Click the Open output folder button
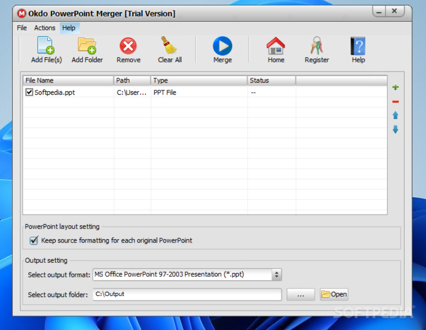This screenshot has height=330, width=426. pos(334,294)
